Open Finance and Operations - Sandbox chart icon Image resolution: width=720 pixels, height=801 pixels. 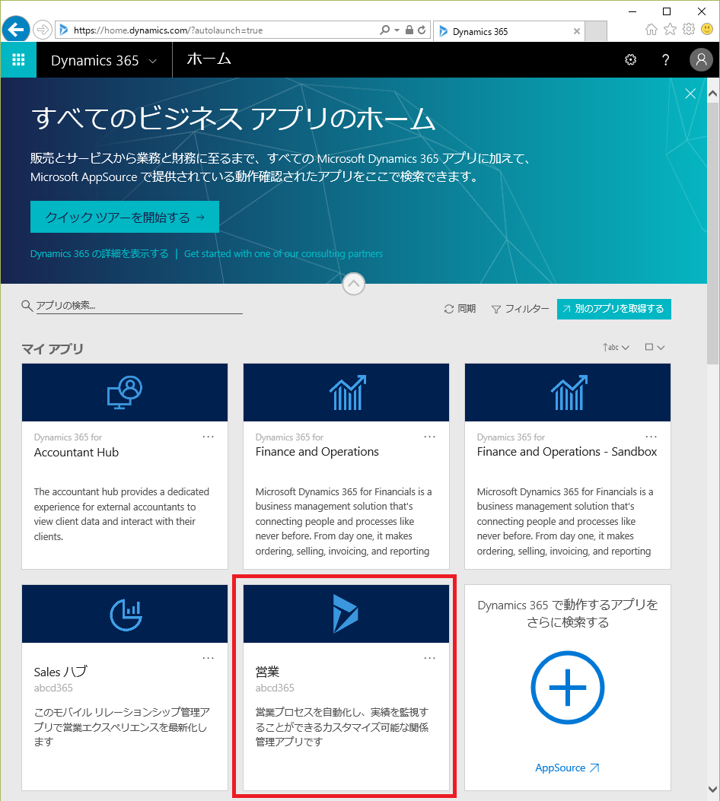coord(568,393)
